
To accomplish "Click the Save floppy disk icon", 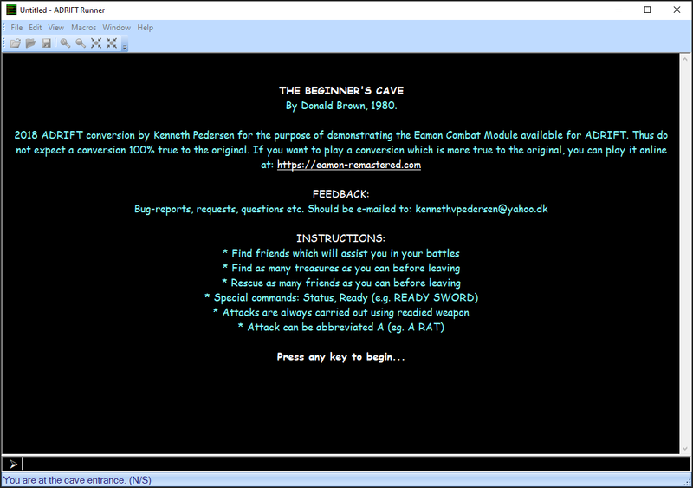I will [46, 43].
